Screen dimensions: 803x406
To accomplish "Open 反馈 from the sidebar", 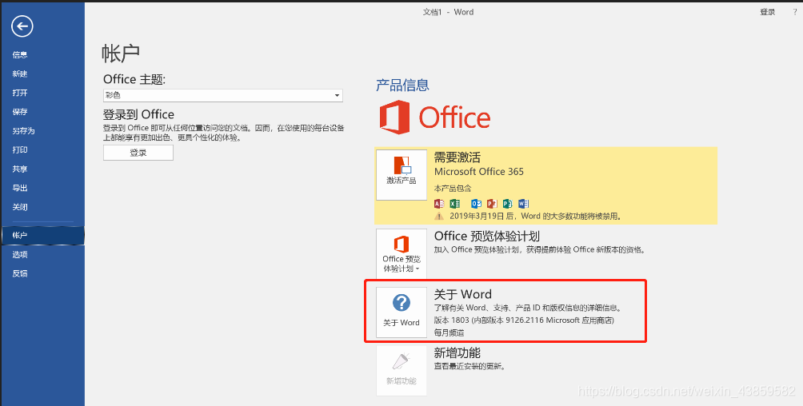I will pyautogui.click(x=42, y=273).
